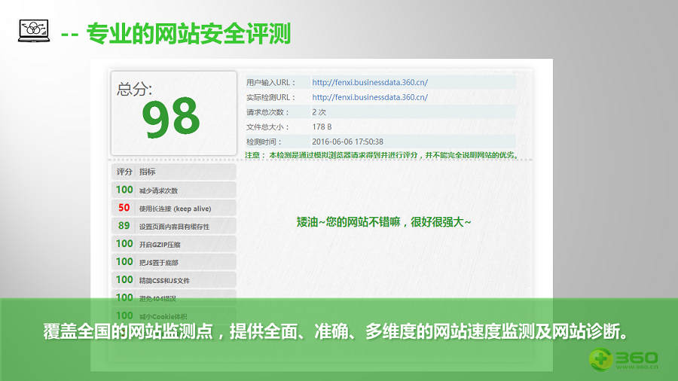The height and width of the screenshot is (381, 678).
Task: Open the 实际检测URL fenxi.businessdata.360.cn link
Action: pos(369,97)
